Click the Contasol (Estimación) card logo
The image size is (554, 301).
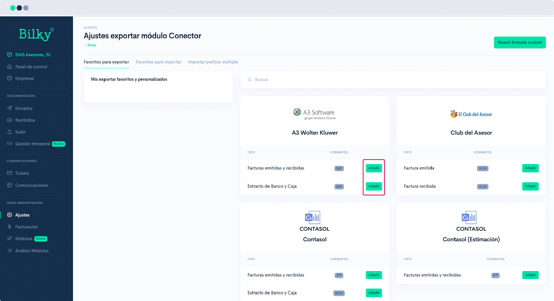[x=471, y=221]
